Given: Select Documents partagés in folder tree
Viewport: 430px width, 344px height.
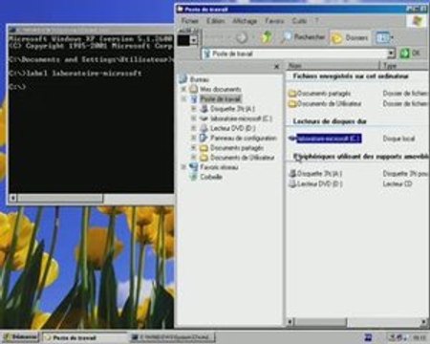Looking at the screenshot, I should coord(237,148).
